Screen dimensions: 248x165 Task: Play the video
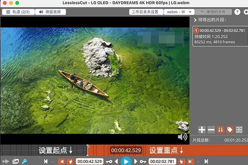click(x=126, y=161)
